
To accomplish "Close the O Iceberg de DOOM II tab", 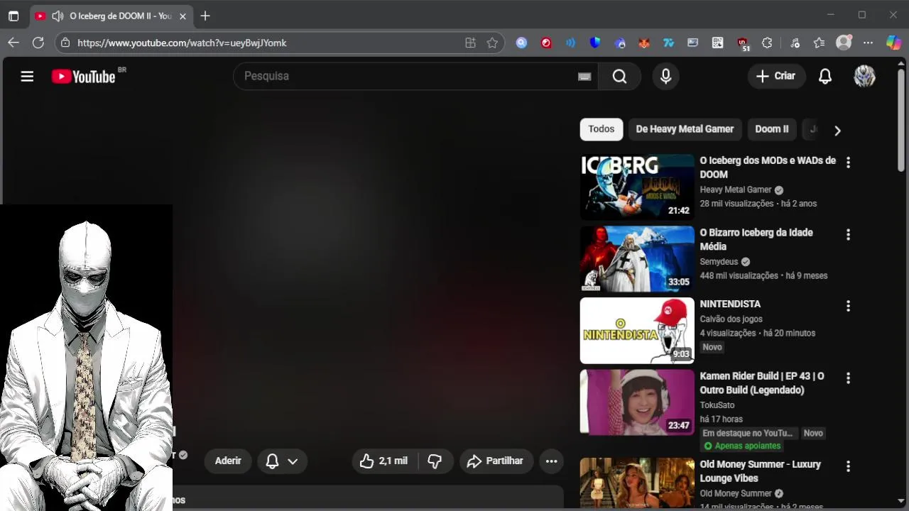I will point(183,16).
